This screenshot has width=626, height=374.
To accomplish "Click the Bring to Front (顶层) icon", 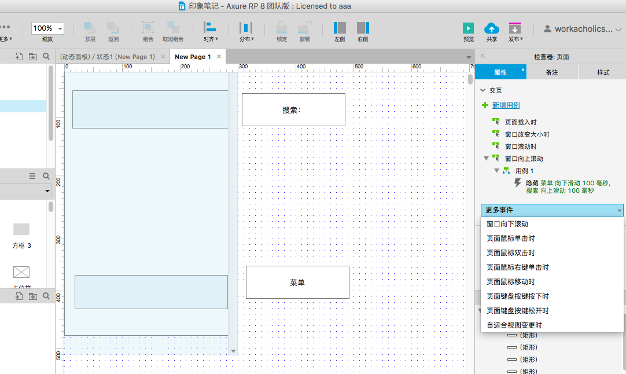I will tap(90, 28).
